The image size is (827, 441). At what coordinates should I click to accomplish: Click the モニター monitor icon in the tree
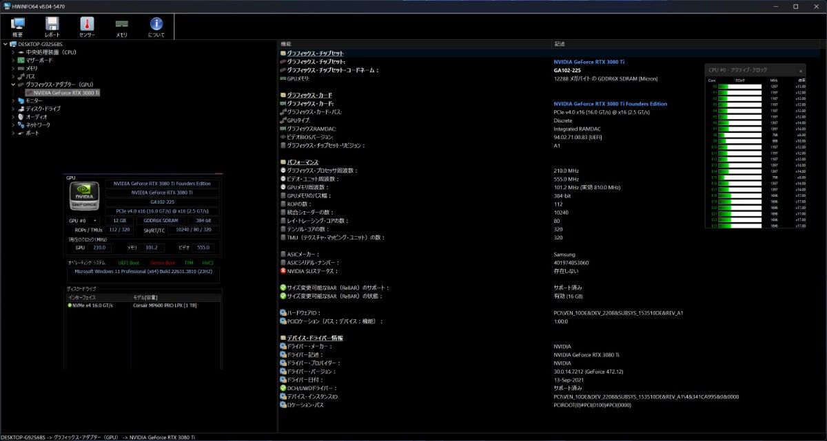21,100
